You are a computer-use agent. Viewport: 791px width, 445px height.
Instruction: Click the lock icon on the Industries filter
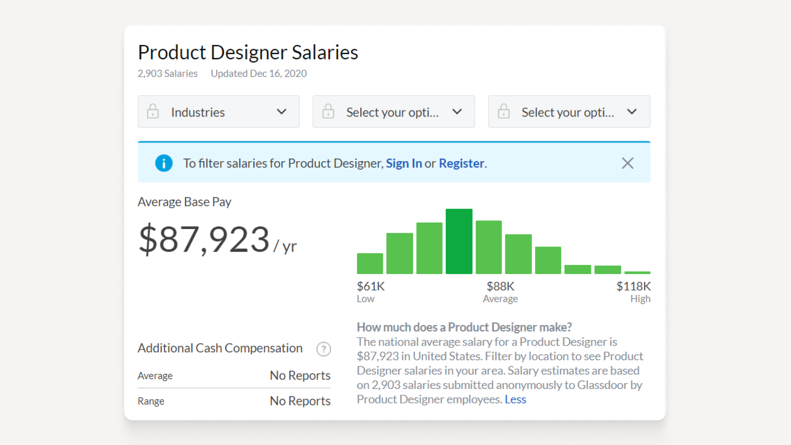pos(153,111)
